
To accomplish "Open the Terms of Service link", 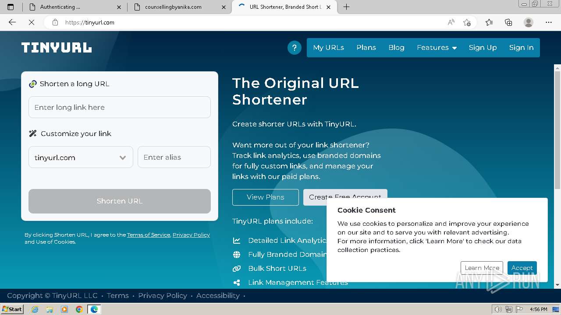I will [x=149, y=235].
